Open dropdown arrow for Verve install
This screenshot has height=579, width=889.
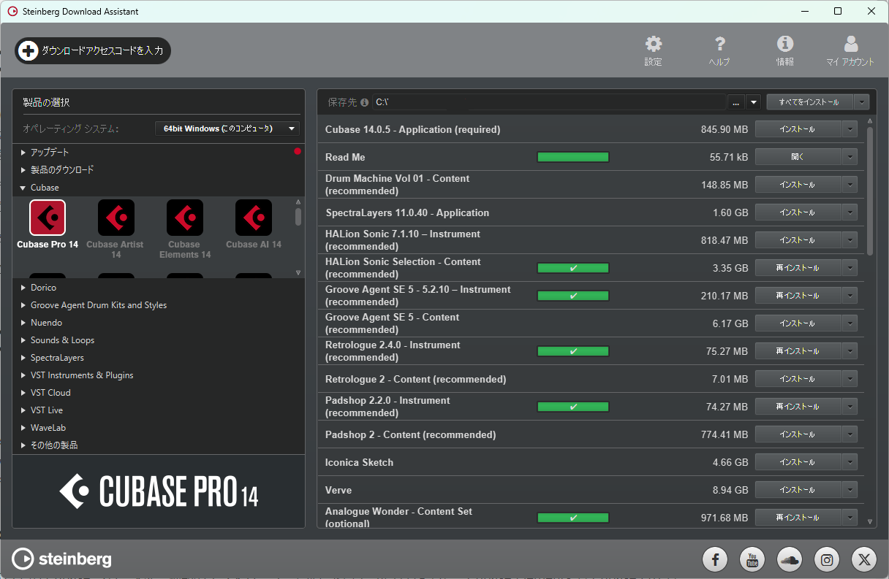pos(850,490)
